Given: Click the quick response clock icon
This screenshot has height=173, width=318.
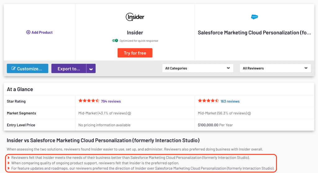Looking at the screenshot, I should pos(115,40).
